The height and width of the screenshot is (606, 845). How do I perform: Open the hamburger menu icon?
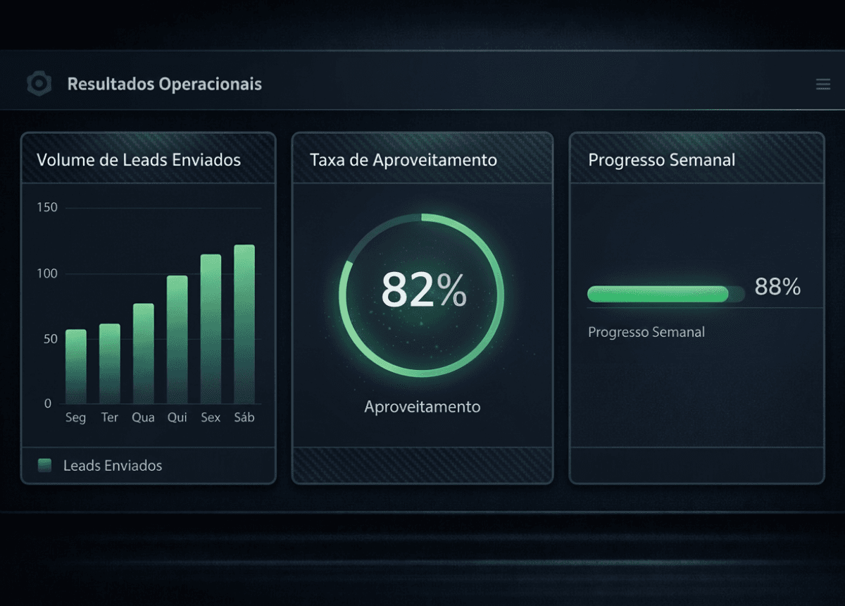point(822,85)
